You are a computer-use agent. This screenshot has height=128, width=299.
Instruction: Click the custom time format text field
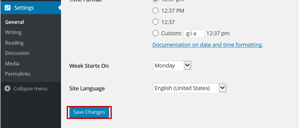point(194,33)
